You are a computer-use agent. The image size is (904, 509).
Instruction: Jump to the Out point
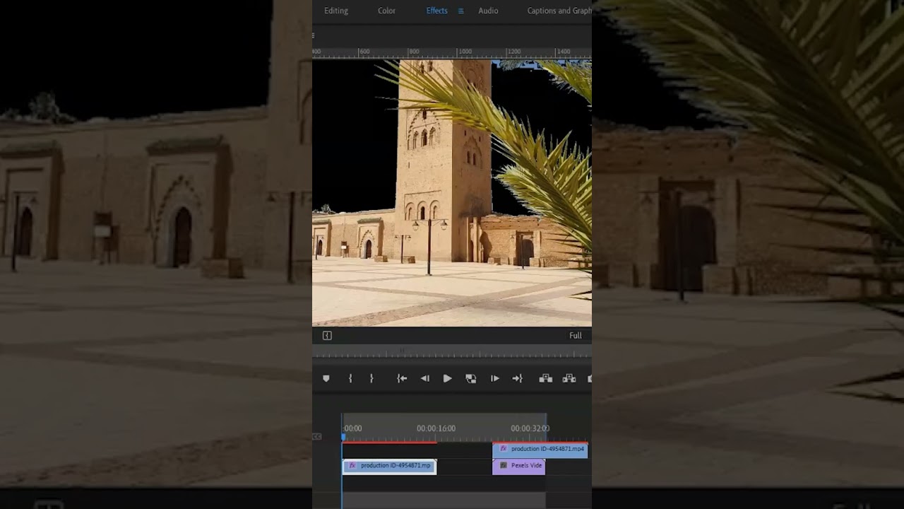[518, 379]
